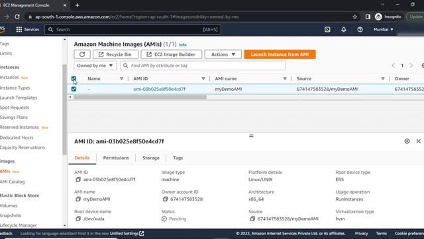Sort by the AMI name column arrow
This screenshot has width=424, height=239.
pos(285,78)
